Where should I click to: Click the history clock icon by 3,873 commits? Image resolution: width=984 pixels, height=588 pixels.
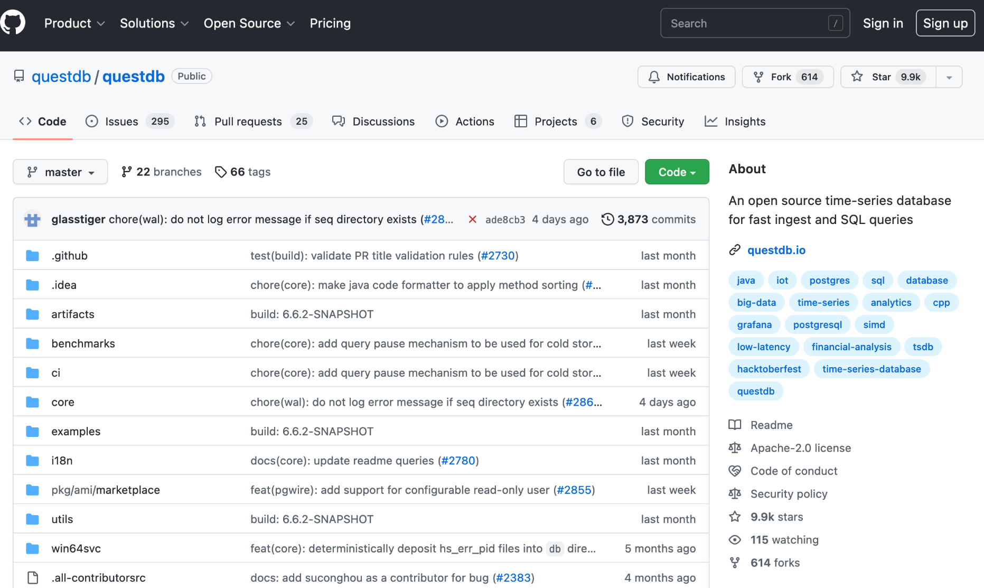click(607, 219)
